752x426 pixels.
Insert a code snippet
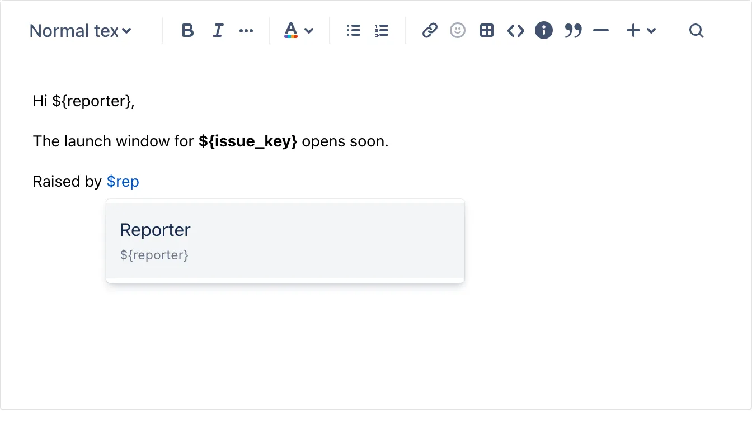coord(516,31)
